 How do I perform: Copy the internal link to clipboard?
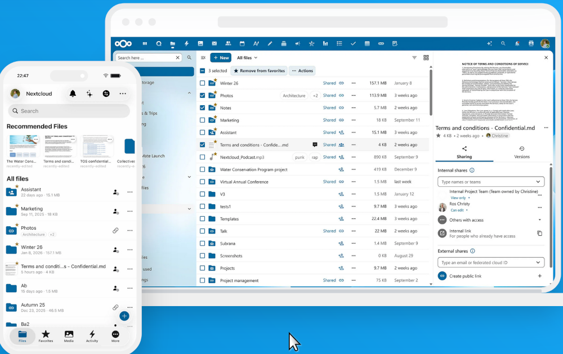(539, 234)
